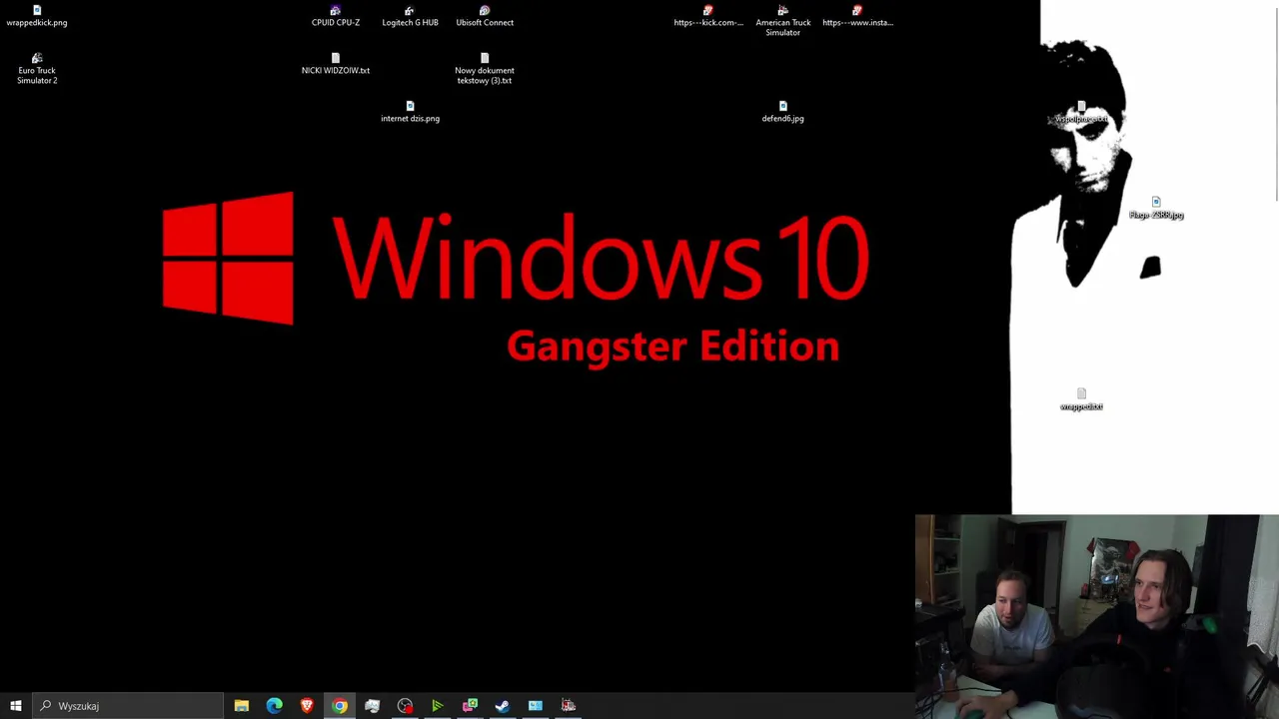Launch the CPUID CPU-Z shortcut
This screenshot has height=719, width=1279.
tap(336, 16)
